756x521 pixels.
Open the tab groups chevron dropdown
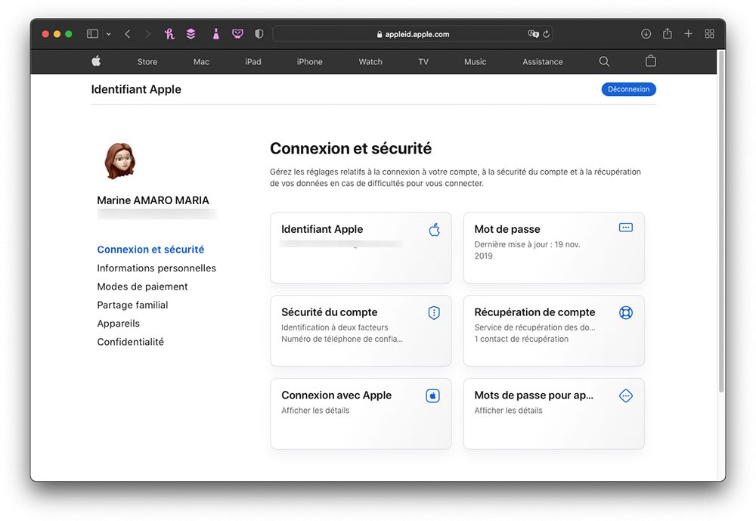tap(108, 33)
